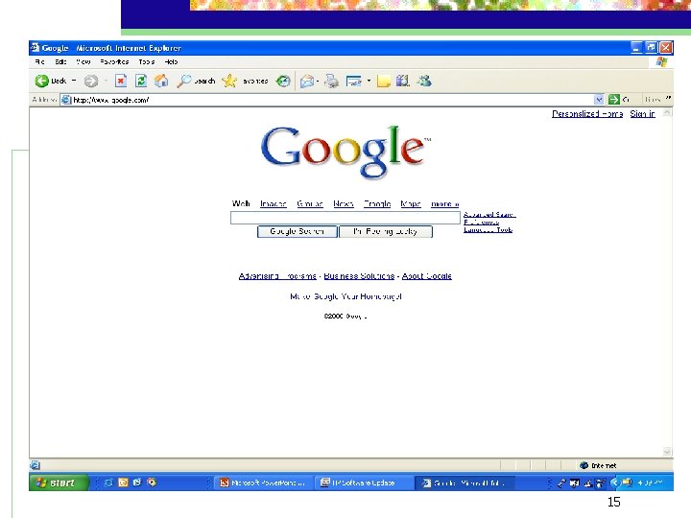
Task: Click the Stop icon with red X
Action: coord(121,81)
